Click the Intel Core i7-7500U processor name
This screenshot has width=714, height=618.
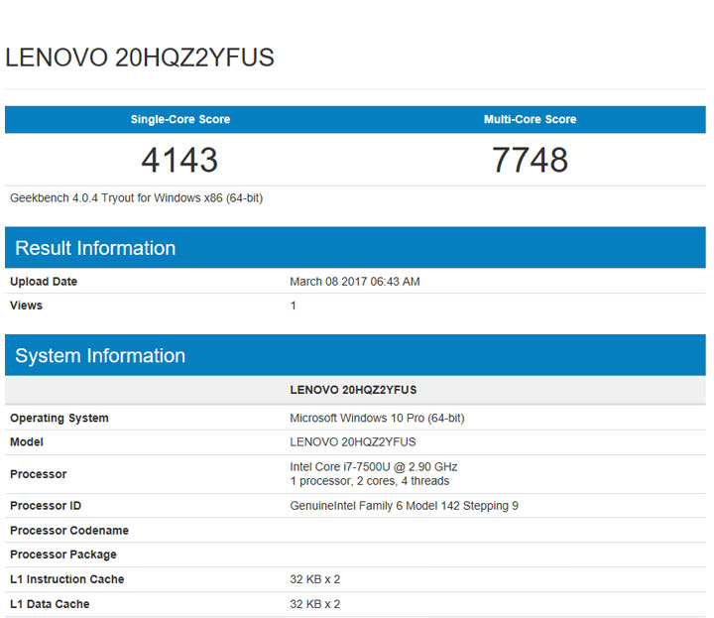373,466
